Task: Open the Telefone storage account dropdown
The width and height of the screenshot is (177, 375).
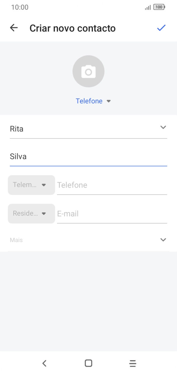Action: click(x=94, y=101)
